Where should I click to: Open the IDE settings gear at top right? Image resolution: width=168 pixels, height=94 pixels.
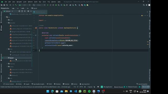coord(146,5)
